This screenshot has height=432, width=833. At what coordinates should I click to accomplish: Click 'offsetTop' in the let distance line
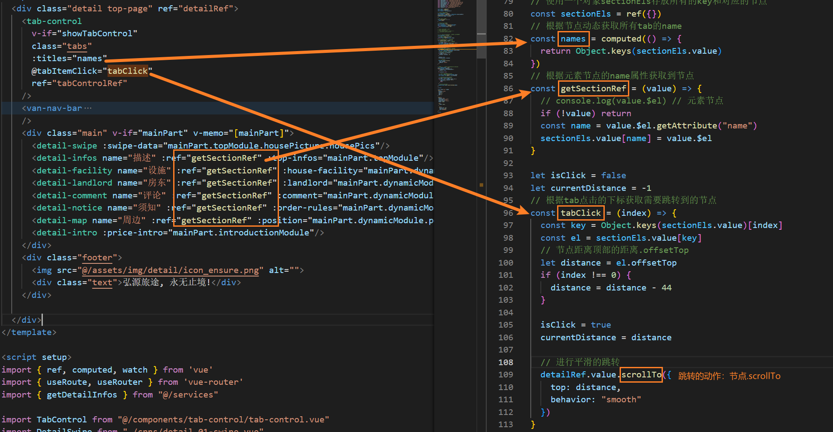tap(654, 263)
